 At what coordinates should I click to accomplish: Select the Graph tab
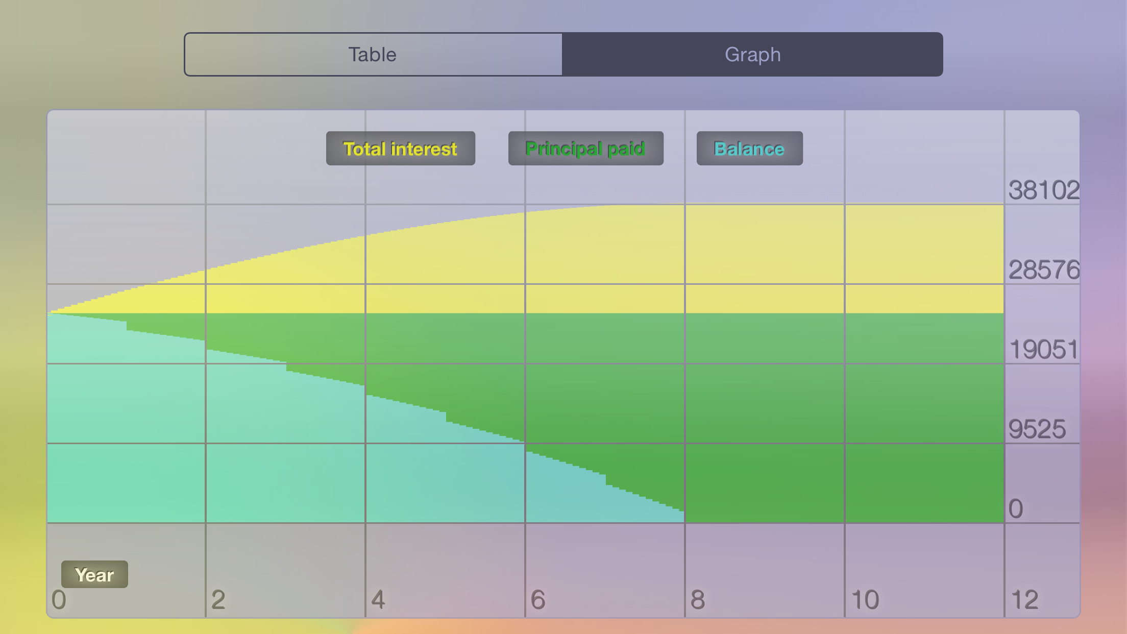pyautogui.click(x=752, y=55)
